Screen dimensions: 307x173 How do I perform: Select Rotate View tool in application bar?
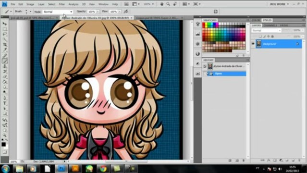click(x=175, y=4)
